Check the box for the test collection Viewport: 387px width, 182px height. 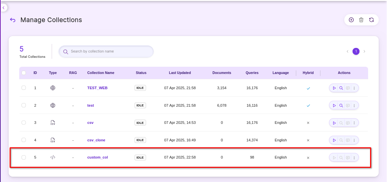[x=24, y=105]
